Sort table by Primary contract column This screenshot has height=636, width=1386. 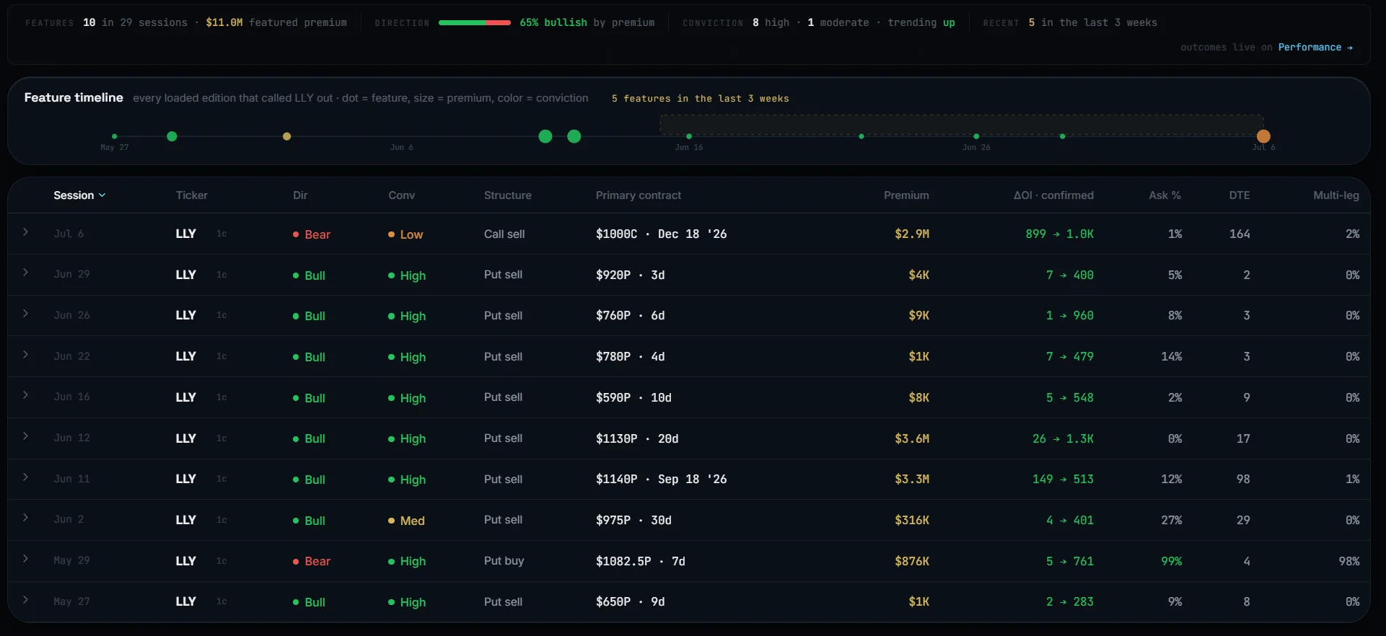coord(639,195)
